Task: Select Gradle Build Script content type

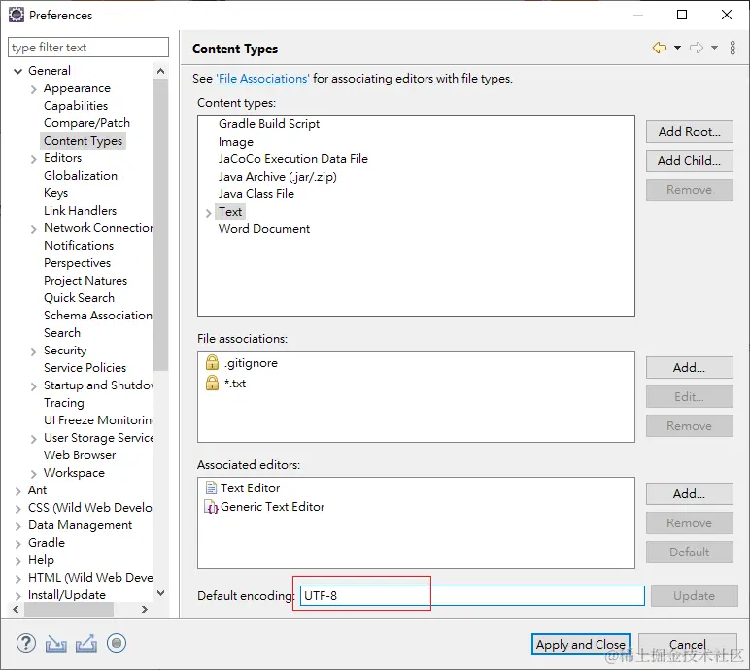Action: [x=269, y=124]
